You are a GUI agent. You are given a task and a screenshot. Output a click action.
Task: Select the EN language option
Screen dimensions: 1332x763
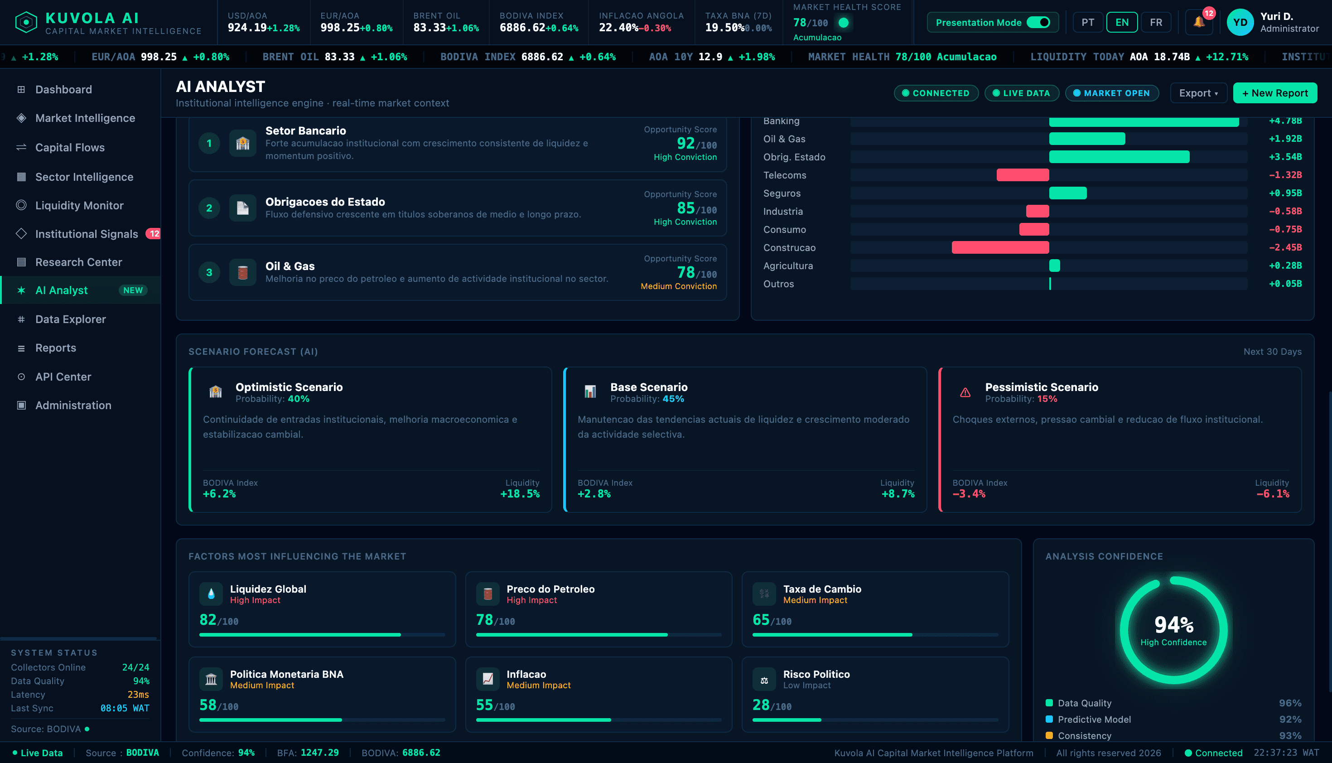pyautogui.click(x=1122, y=23)
